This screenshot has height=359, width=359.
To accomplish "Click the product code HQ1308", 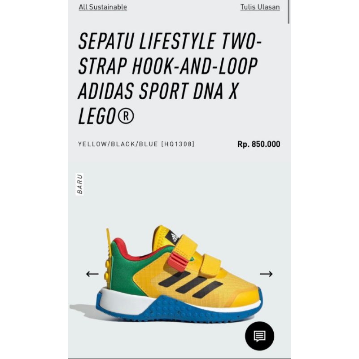I will coord(178,144).
